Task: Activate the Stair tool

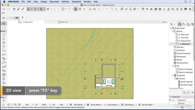Action: point(4,59)
